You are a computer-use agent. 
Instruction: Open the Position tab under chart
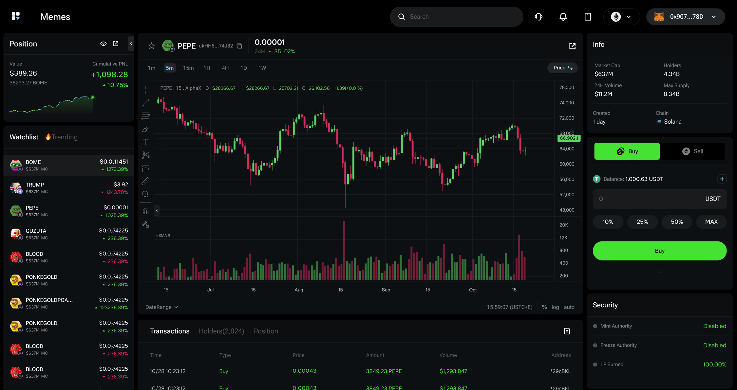[x=266, y=331]
